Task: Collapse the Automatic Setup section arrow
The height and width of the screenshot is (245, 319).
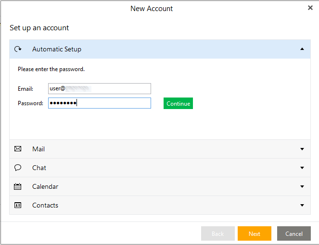Action: [302, 49]
